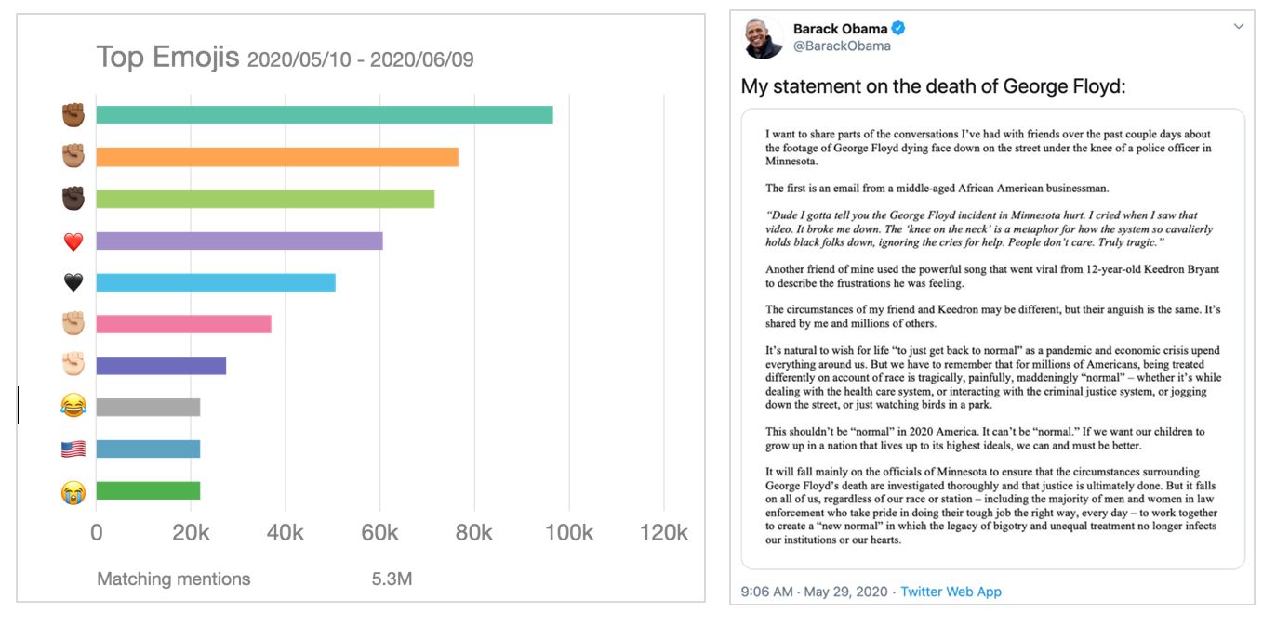This screenshot has height=625, width=1263.
Task: Select the orange second bar in chart
Action: click(277, 157)
